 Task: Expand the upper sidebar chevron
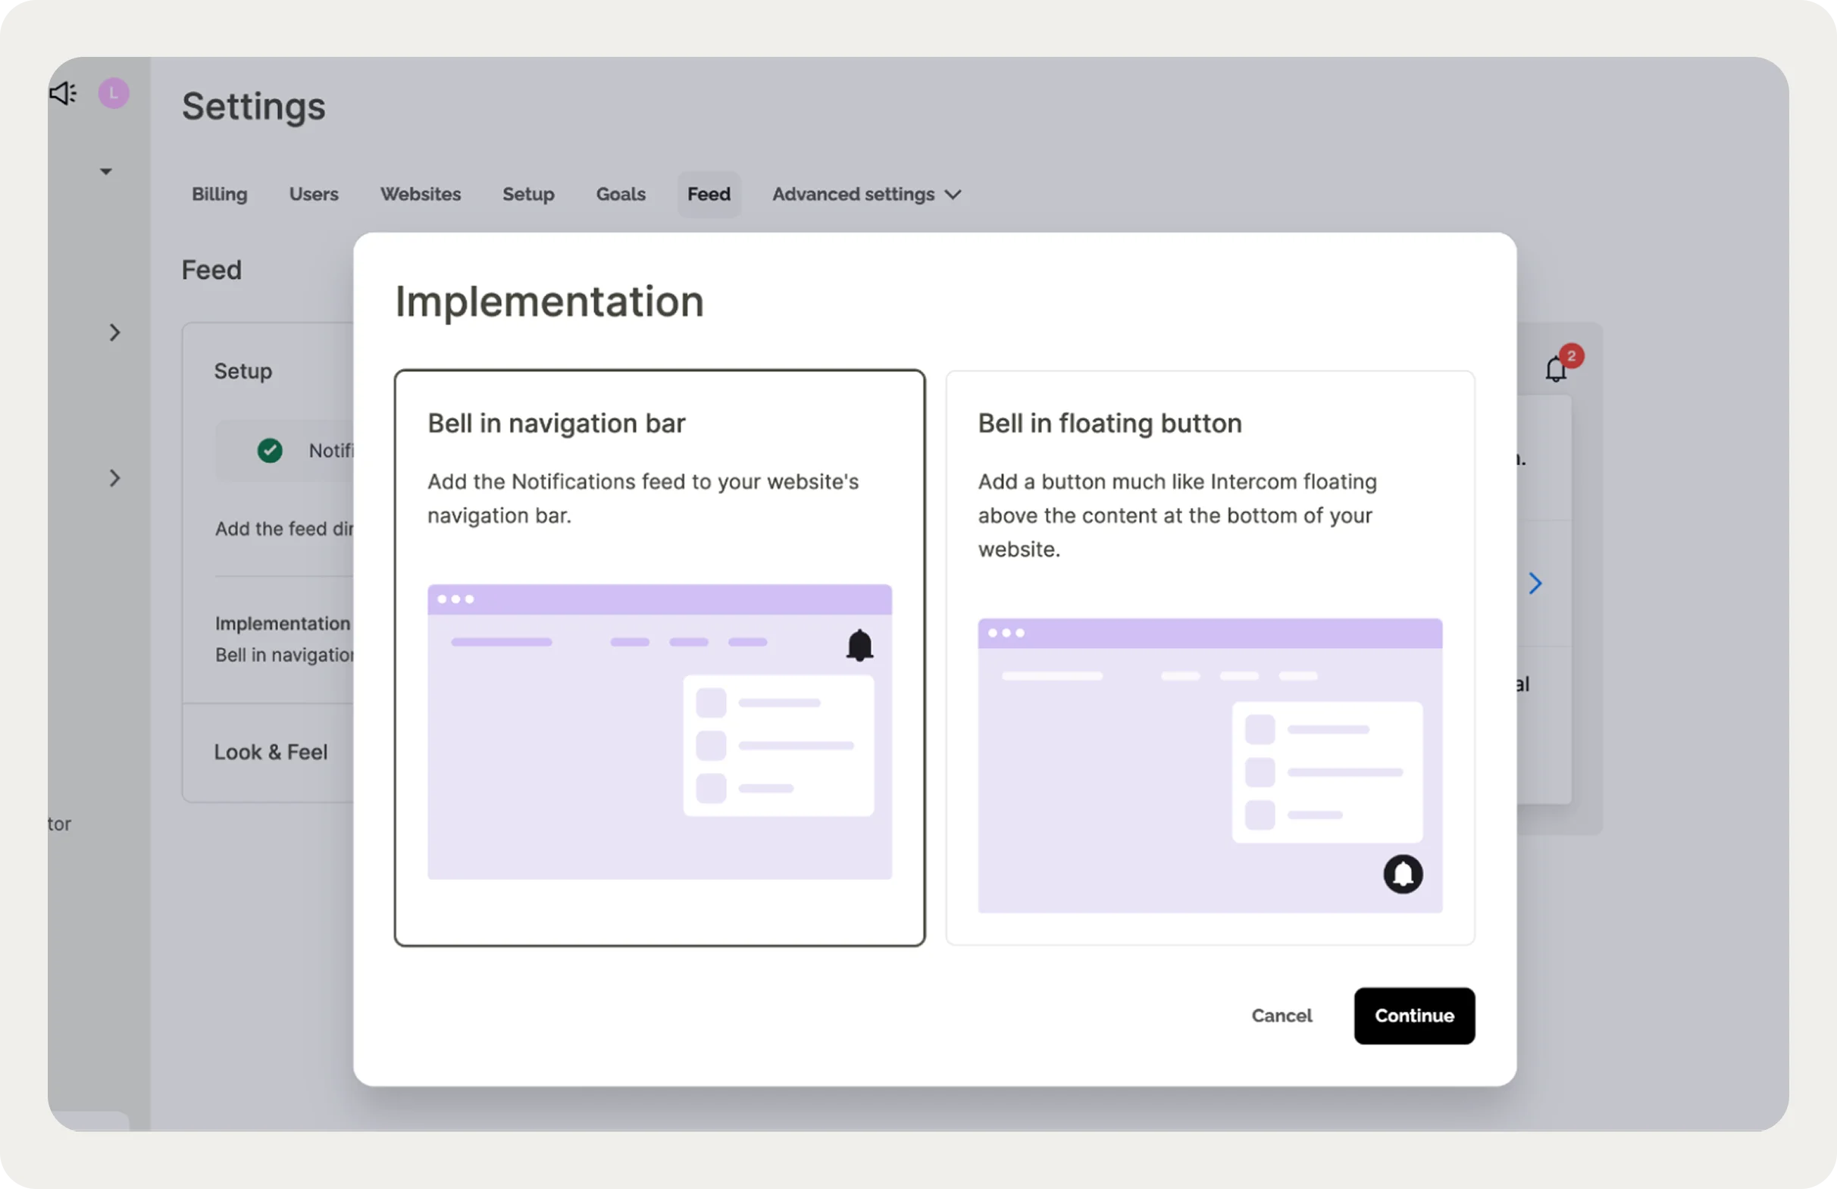click(x=115, y=333)
